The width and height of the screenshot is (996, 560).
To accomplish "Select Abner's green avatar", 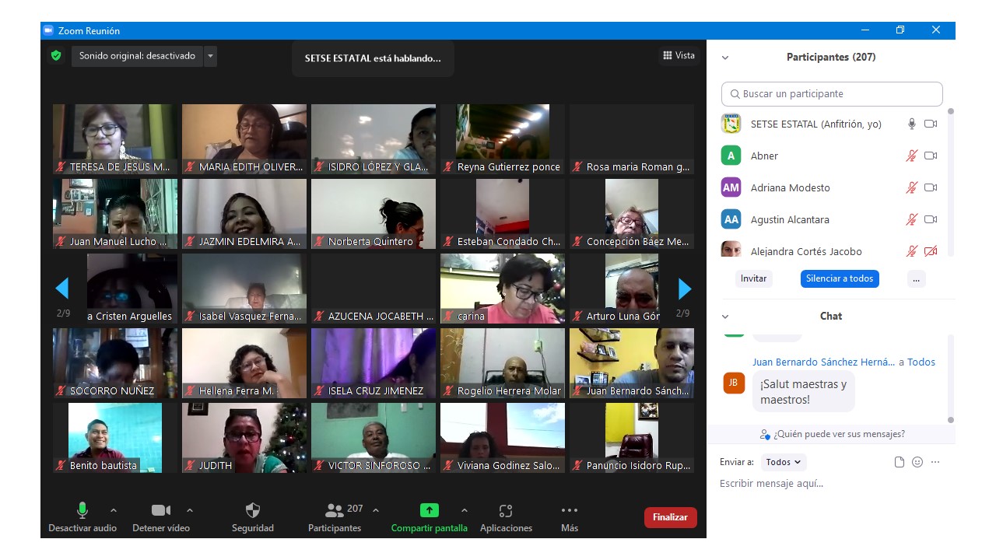I will pyautogui.click(x=731, y=156).
